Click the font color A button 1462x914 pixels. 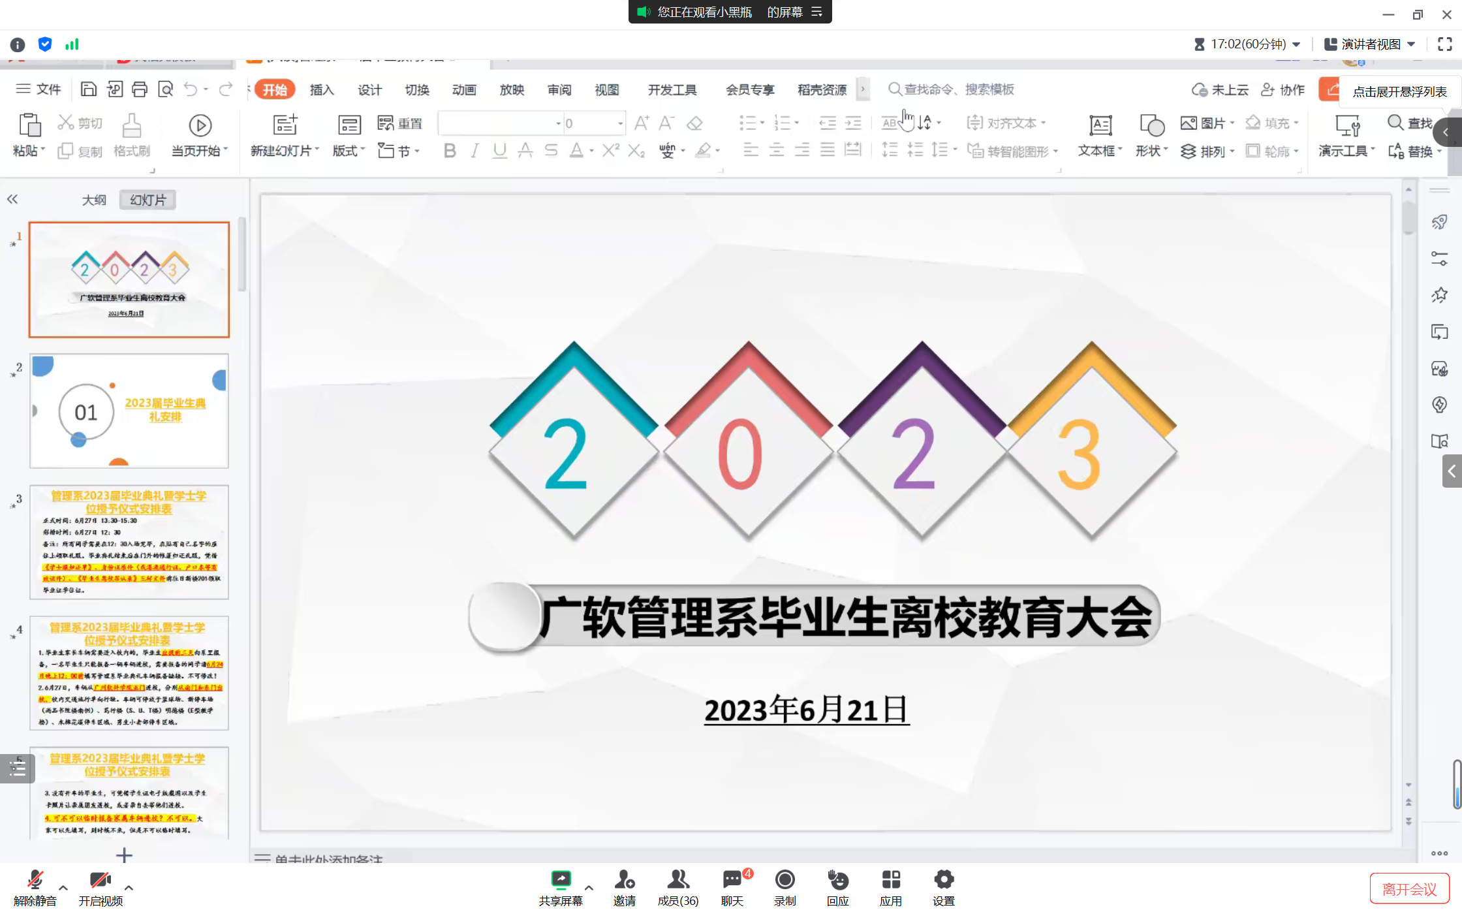[576, 151]
